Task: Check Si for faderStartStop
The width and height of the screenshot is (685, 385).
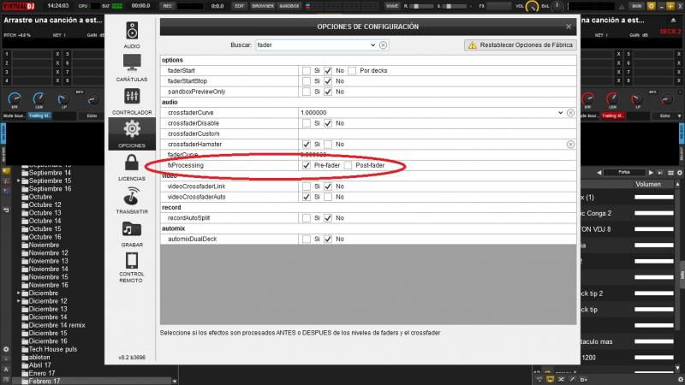Action: (x=307, y=81)
